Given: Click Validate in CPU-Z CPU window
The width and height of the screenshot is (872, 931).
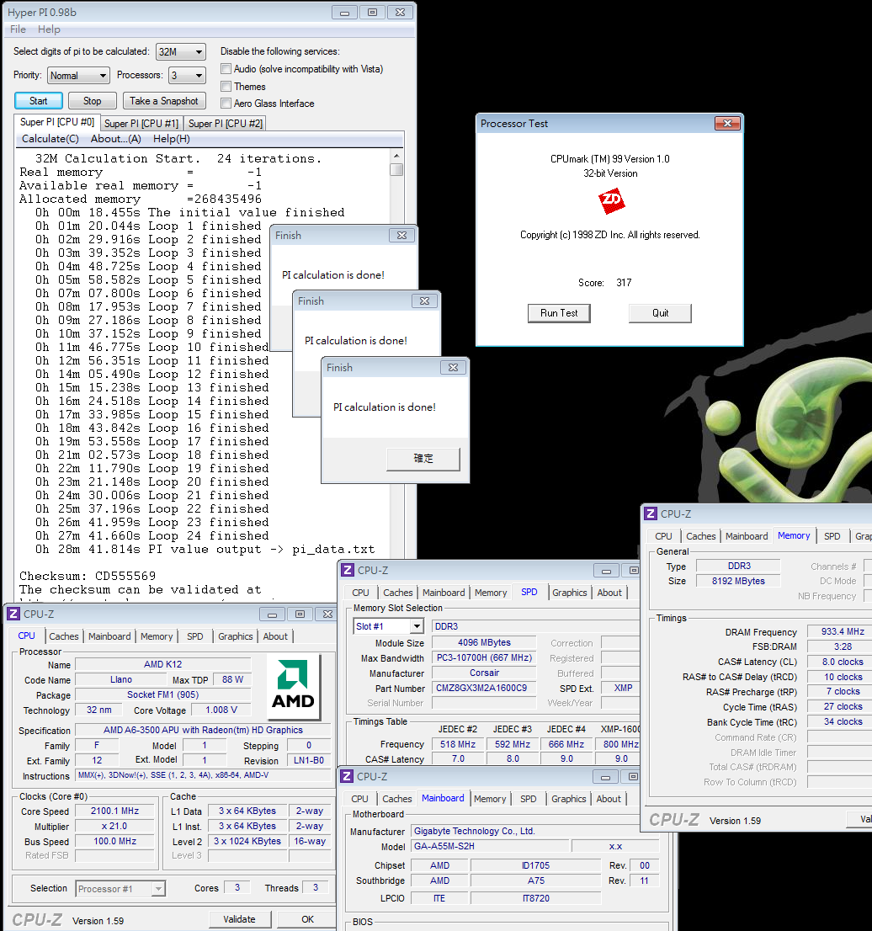Looking at the screenshot, I should 240,919.
